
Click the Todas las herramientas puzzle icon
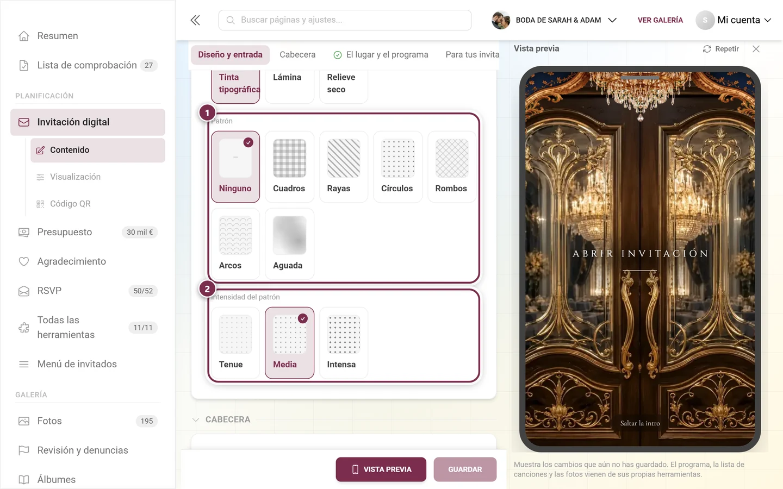pyautogui.click(x=24, y=328)
